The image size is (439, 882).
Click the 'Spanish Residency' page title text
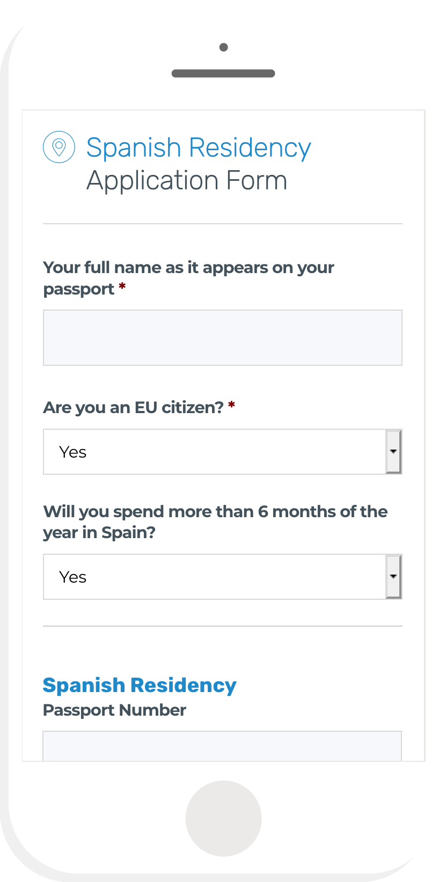tap(199, 148)
